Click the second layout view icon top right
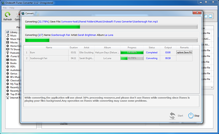The image size is (219, 134). coord(210,16)
